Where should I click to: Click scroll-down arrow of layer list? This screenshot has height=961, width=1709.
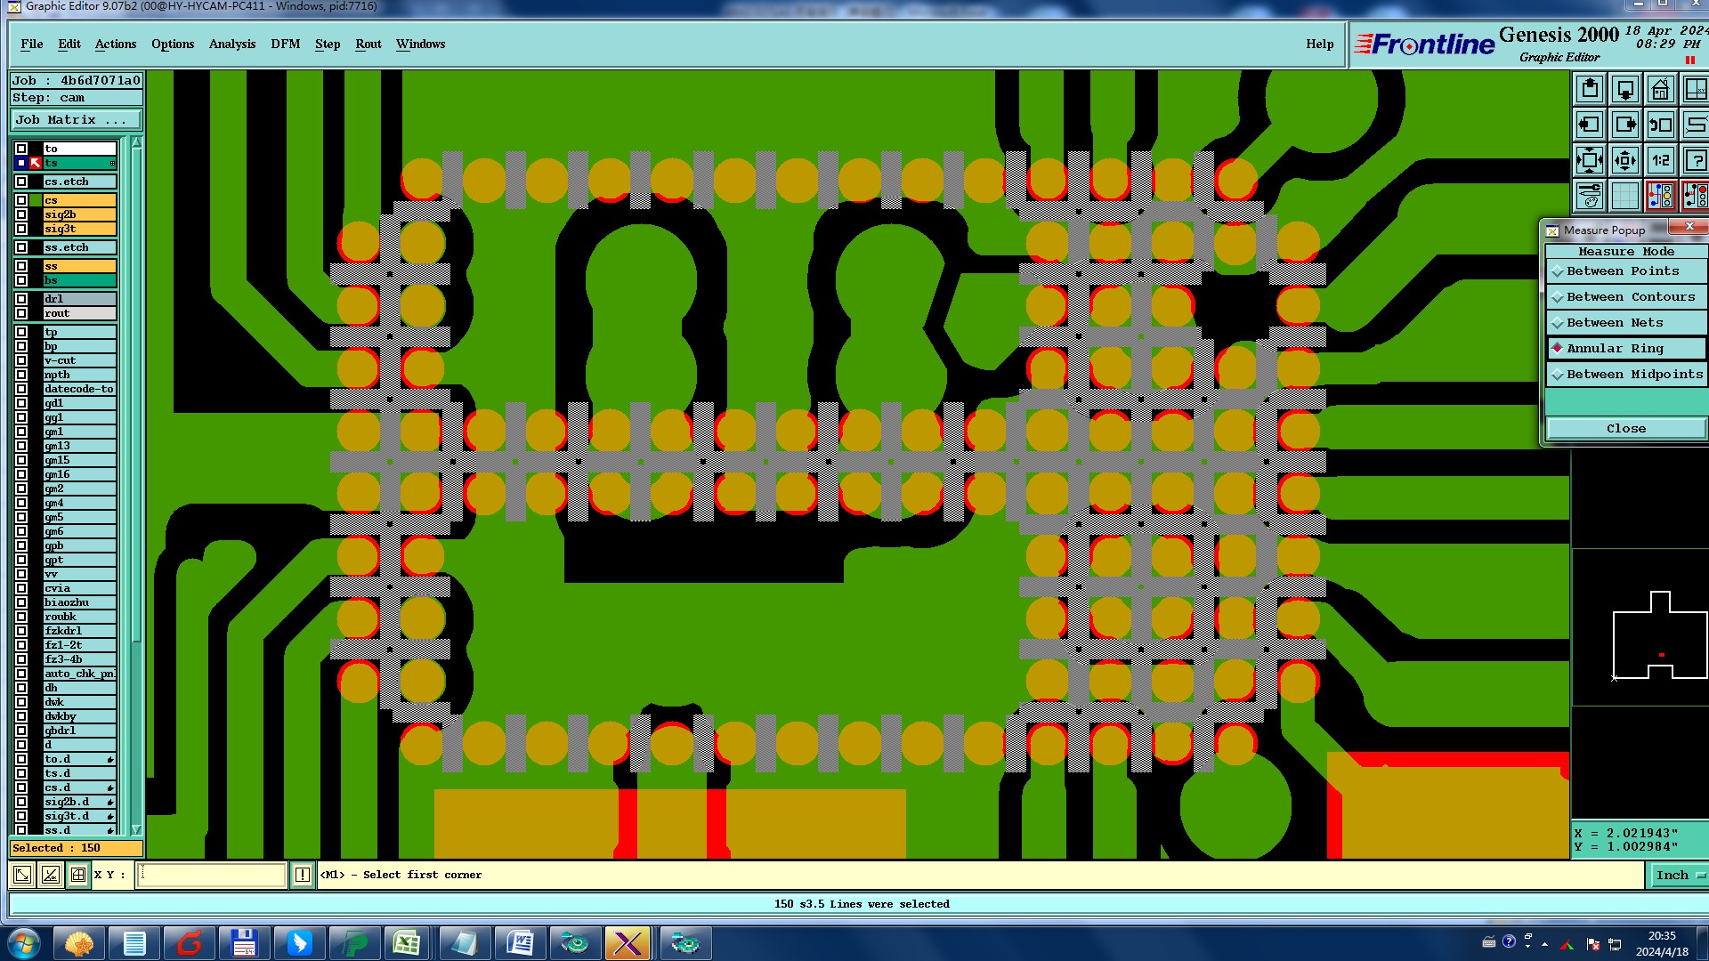[136, 829]
